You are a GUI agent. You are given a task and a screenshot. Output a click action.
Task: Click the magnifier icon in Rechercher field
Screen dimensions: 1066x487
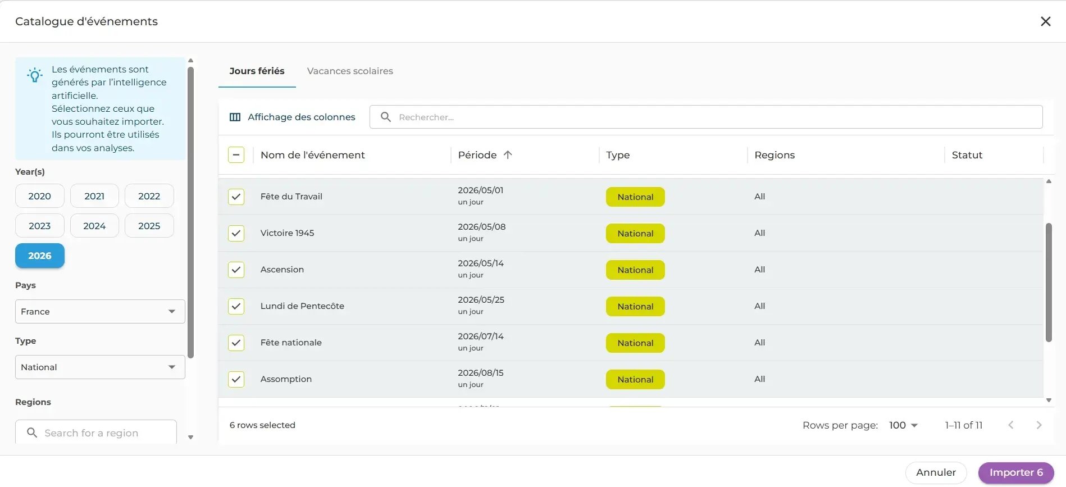386,117
